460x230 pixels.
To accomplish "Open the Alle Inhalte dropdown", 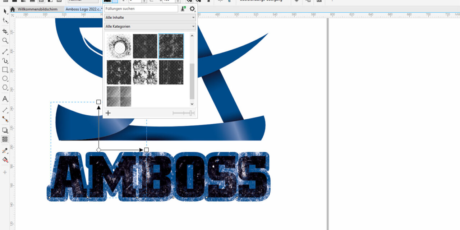I will [x=150, y=17].
